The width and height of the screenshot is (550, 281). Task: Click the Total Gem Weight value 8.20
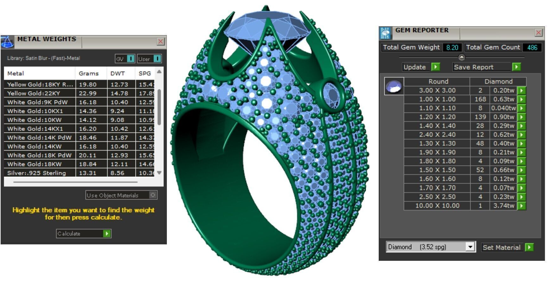(452, 47)
